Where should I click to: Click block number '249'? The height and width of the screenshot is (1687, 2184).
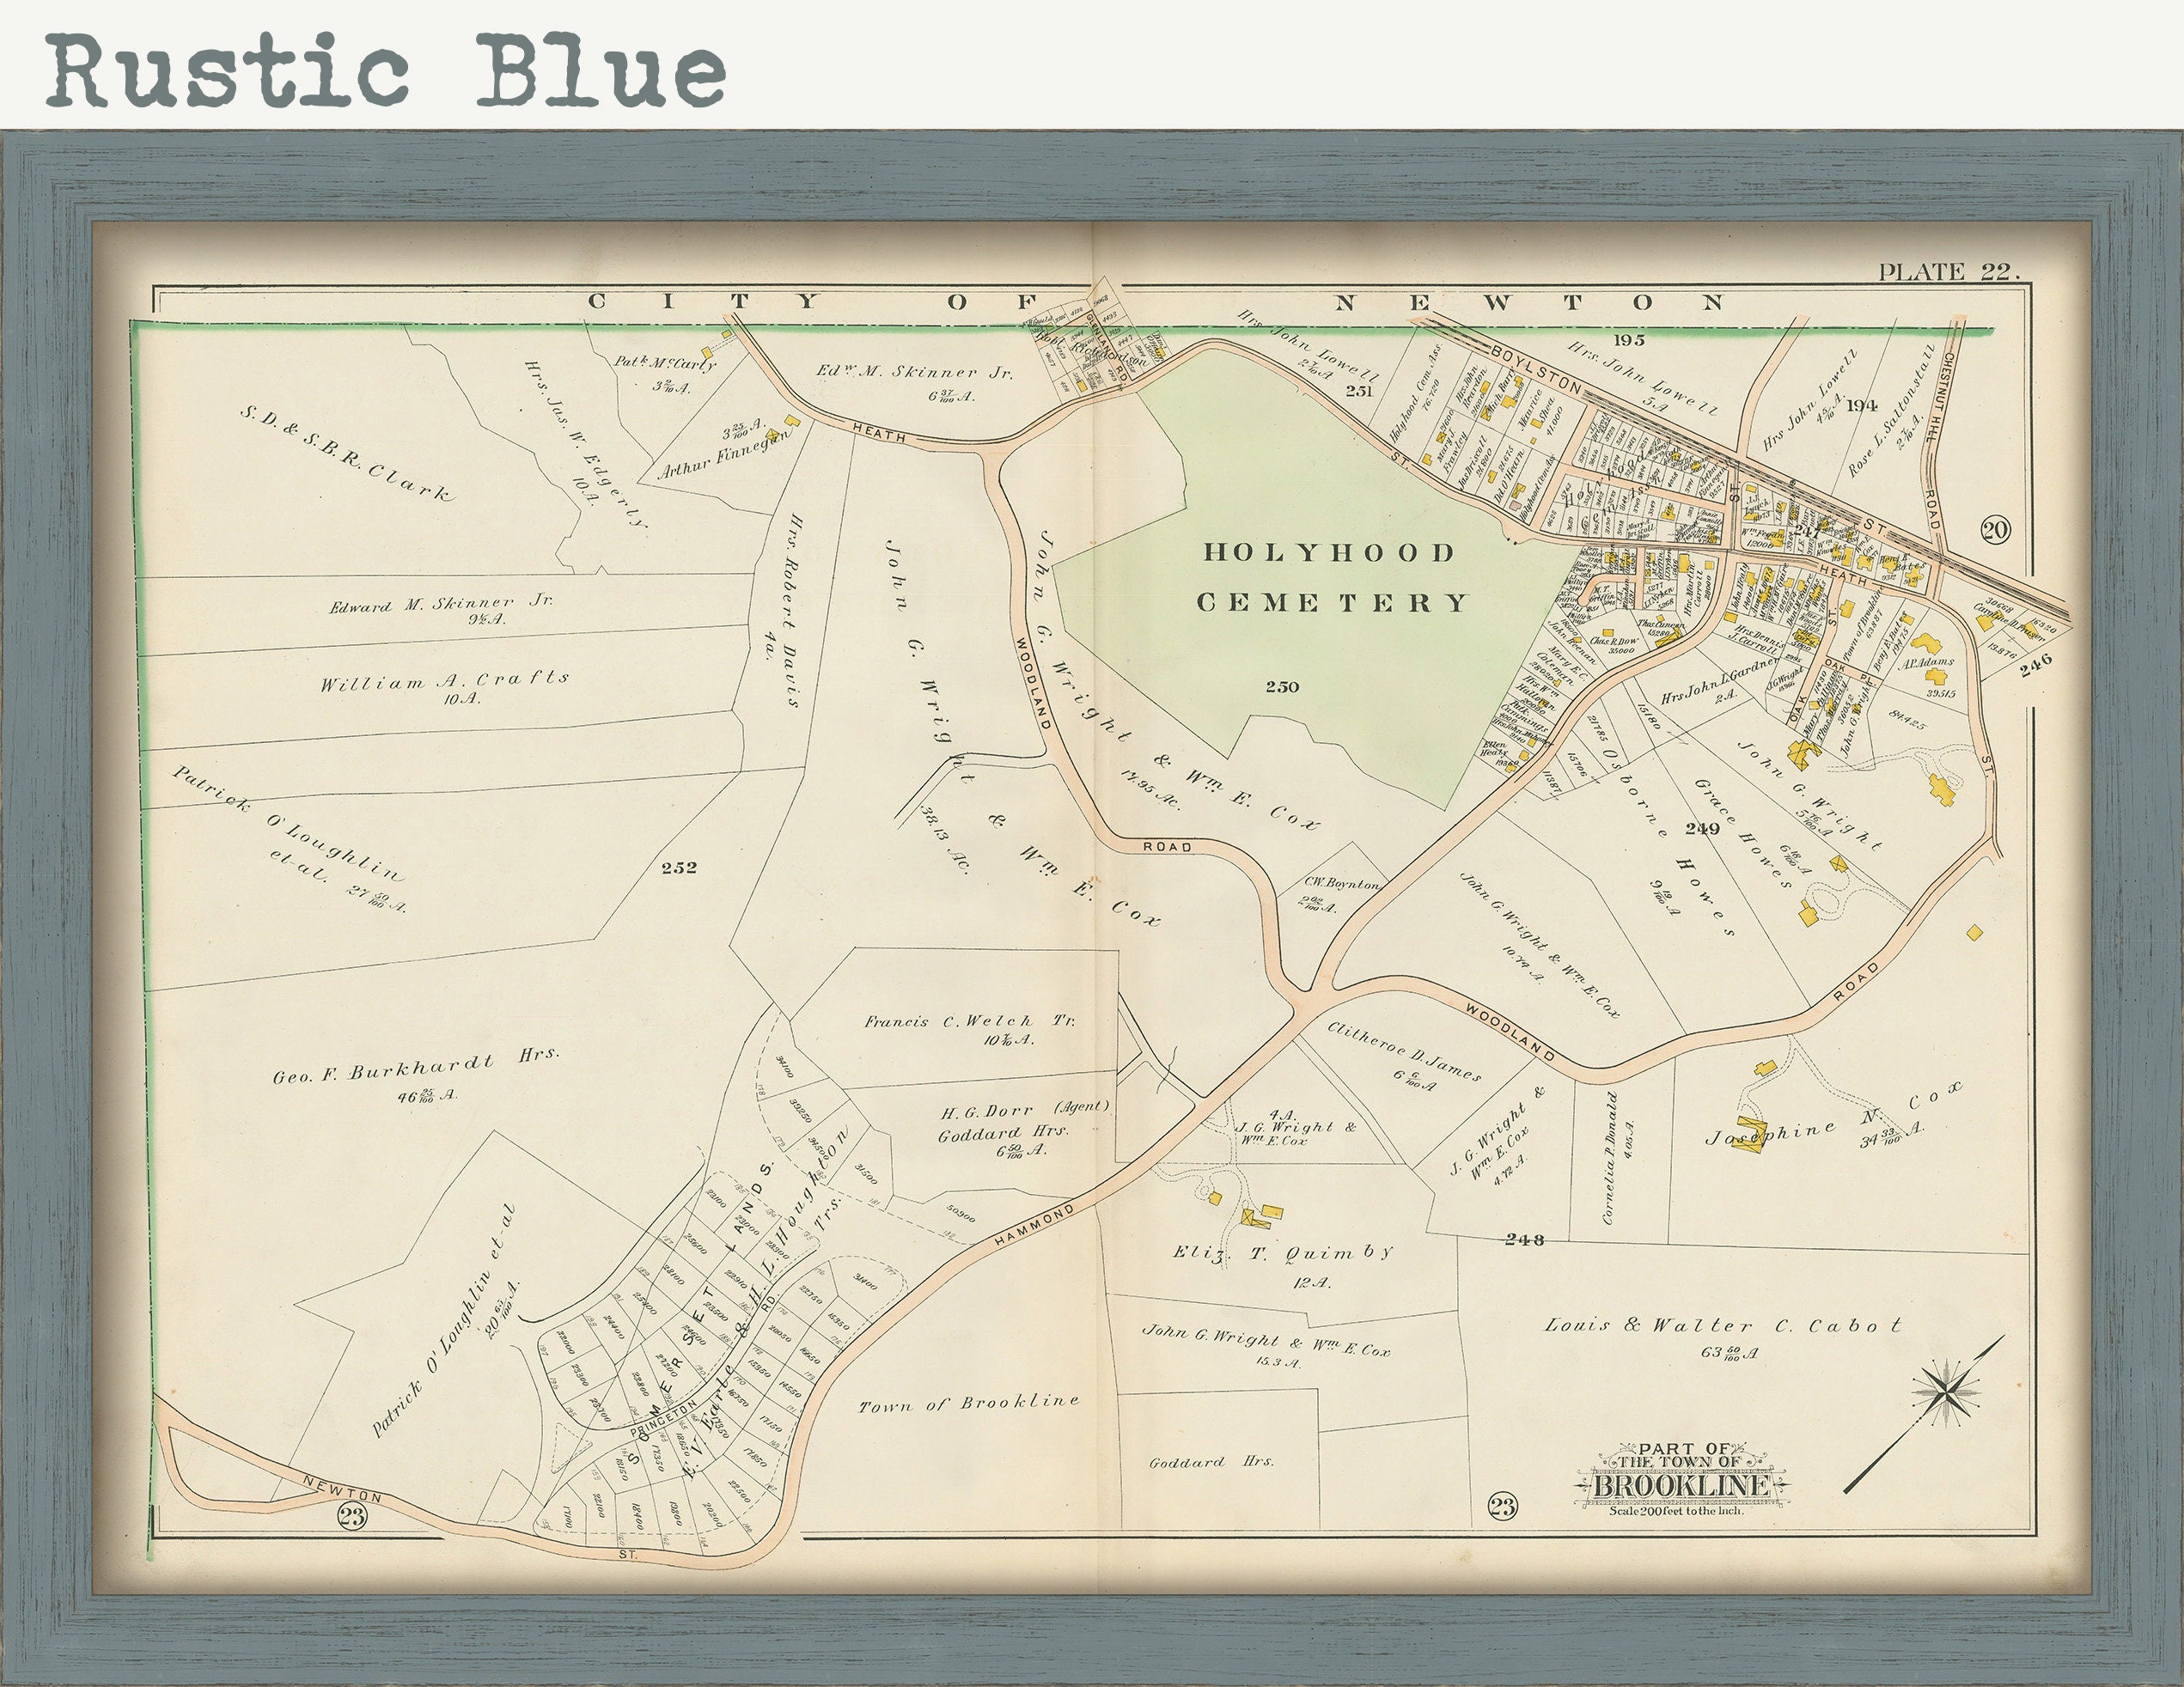pos(1701,828)
